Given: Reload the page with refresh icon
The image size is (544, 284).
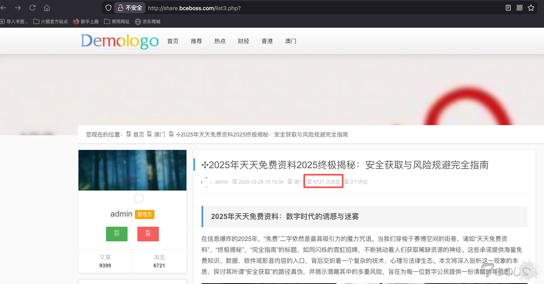Looking at the screenshot, I should tap(33, 8).
